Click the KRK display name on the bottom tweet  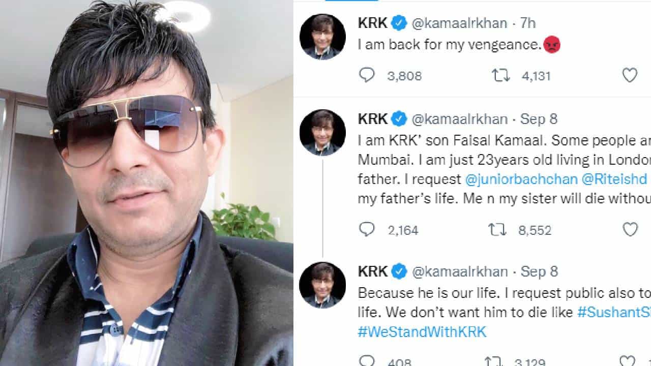tap(373, 271)
